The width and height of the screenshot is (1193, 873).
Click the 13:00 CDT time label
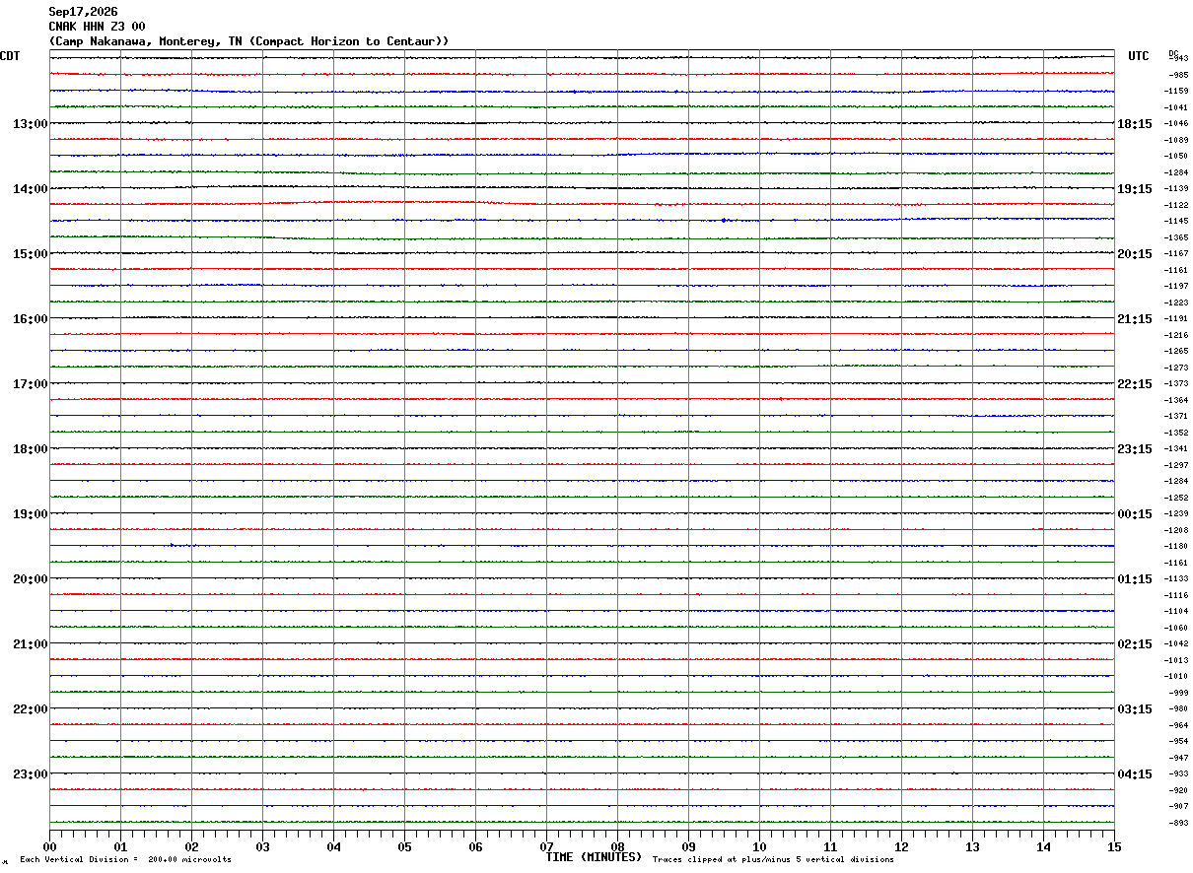click(x=30, y=124)
